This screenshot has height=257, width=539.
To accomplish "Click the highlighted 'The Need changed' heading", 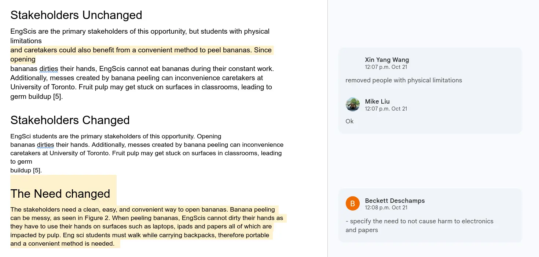I will (60, 194).
